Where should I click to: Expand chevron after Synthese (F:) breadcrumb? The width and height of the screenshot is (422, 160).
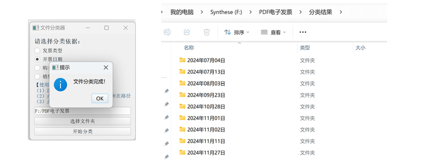pyautogui.click(x=251, y=12)
